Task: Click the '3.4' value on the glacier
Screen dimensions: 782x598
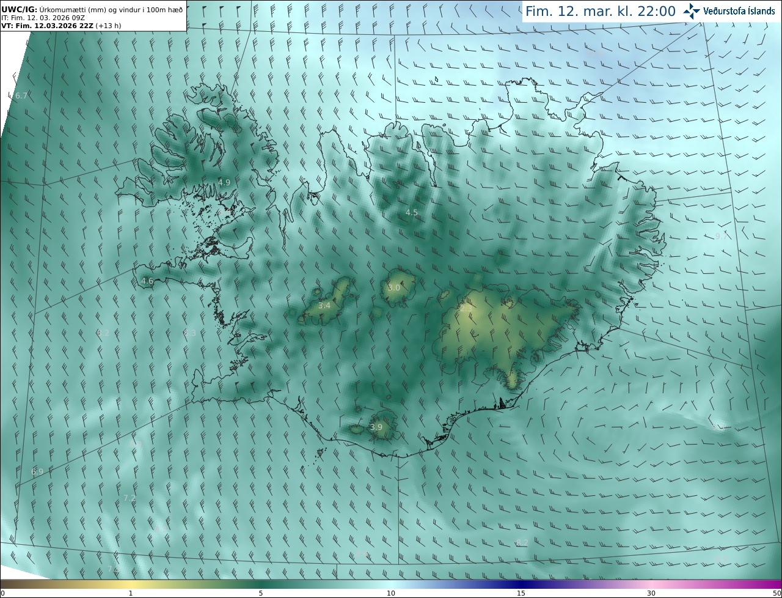Action: point(324,306)
